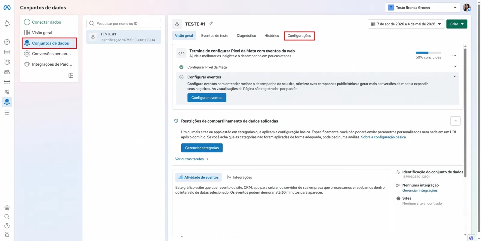Select the Integrações tab
The height and width of the screenshot is (241, 481).
pyautogui.click(x=239, y=177)
